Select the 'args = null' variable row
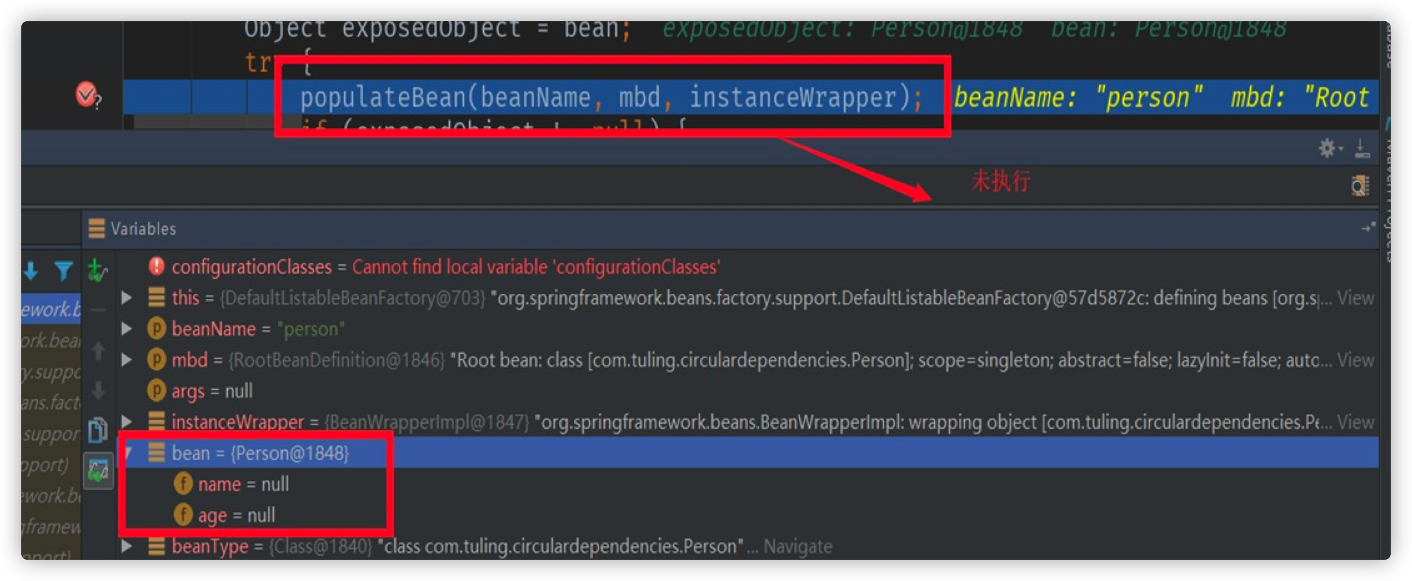The width and height of the screenshot is (1412, 581). click(747, 390)
